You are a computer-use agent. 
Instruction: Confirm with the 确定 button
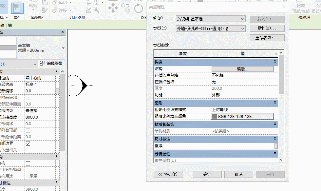click(207, 174)
